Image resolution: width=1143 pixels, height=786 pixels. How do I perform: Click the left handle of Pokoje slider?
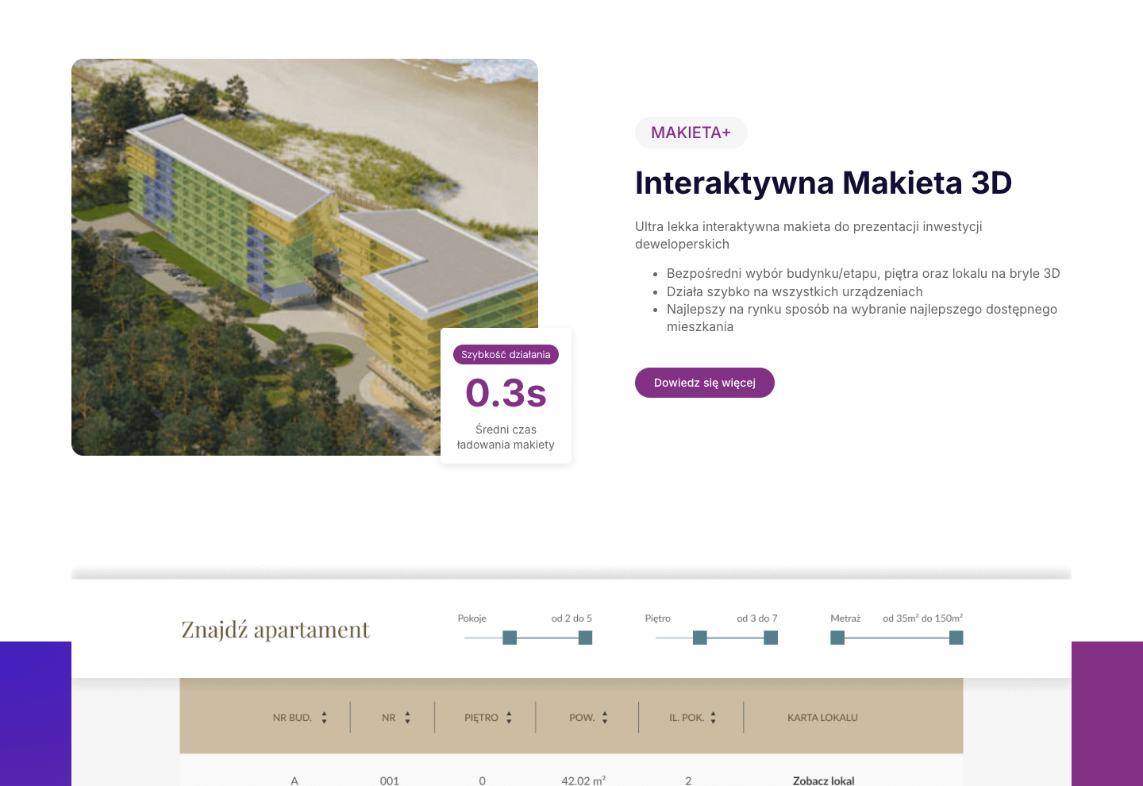510,638
